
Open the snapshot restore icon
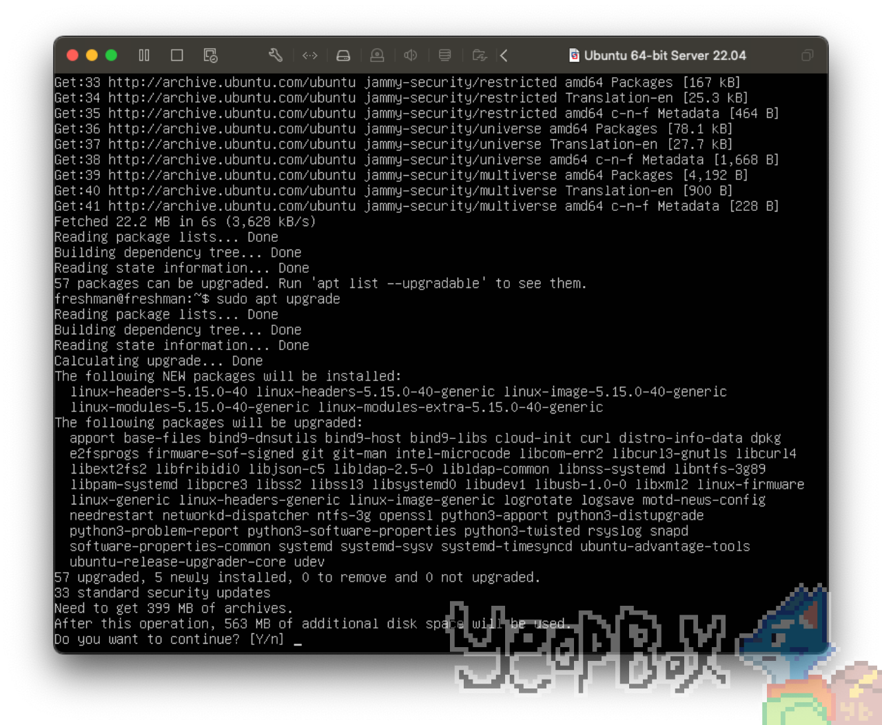tap(210, 55)
